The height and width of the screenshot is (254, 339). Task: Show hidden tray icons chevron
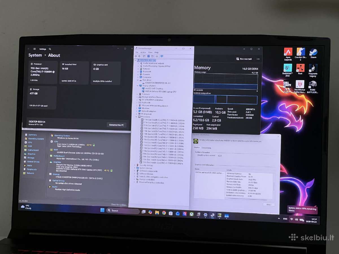[279, 219]
